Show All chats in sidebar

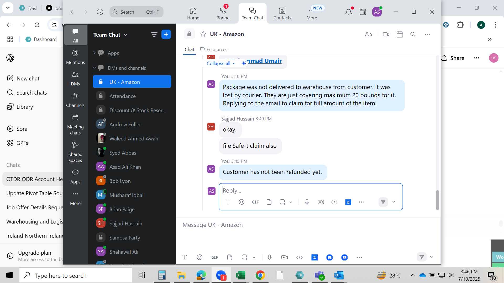75,35
